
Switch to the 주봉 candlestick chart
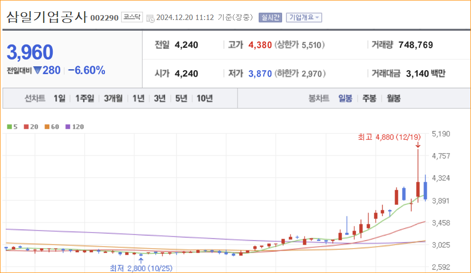369,98
